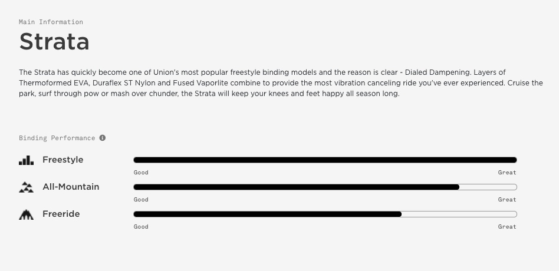This screenshot has height=271, width=559.
Task: Click Great label under Freestyle bar
Action: pyautogui.click(x=507, y=173)
